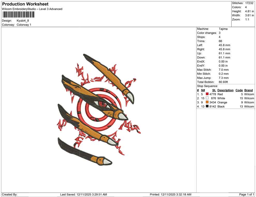
Task: Click stitch count '876' in the White row
Action: click(x=214, y=98)
